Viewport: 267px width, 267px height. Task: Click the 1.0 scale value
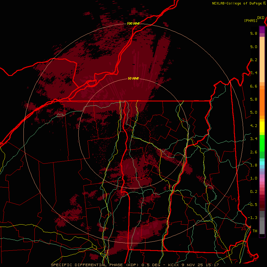tap(254, 178)
